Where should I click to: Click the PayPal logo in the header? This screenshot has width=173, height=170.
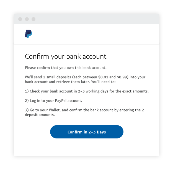click(29, 34)
